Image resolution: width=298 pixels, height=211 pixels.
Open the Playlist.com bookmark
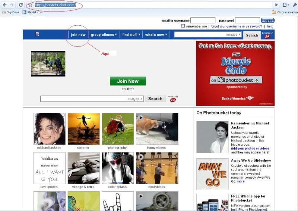(32, 12)
